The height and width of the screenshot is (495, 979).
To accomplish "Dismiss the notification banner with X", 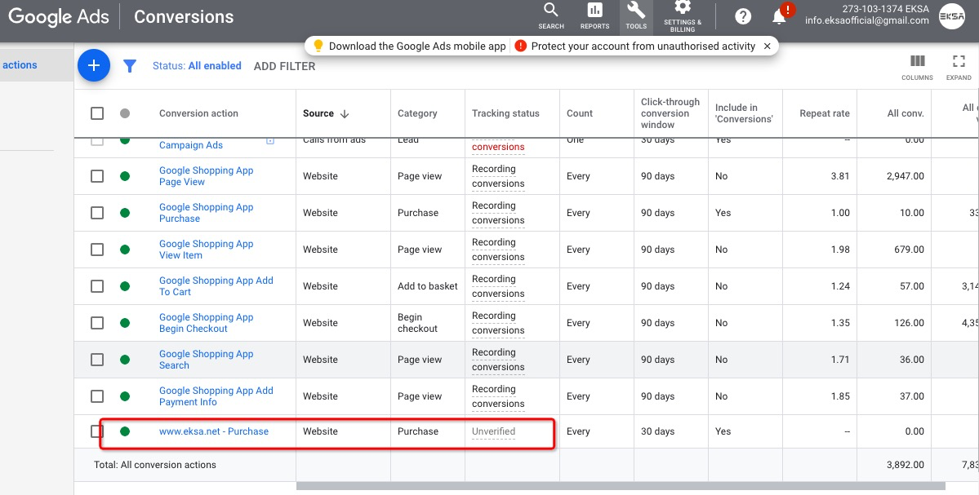I will point(768,46).
